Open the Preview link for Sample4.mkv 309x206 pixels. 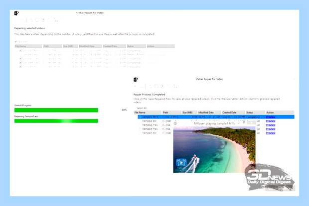pyautogui.click(x=271, y=129)
